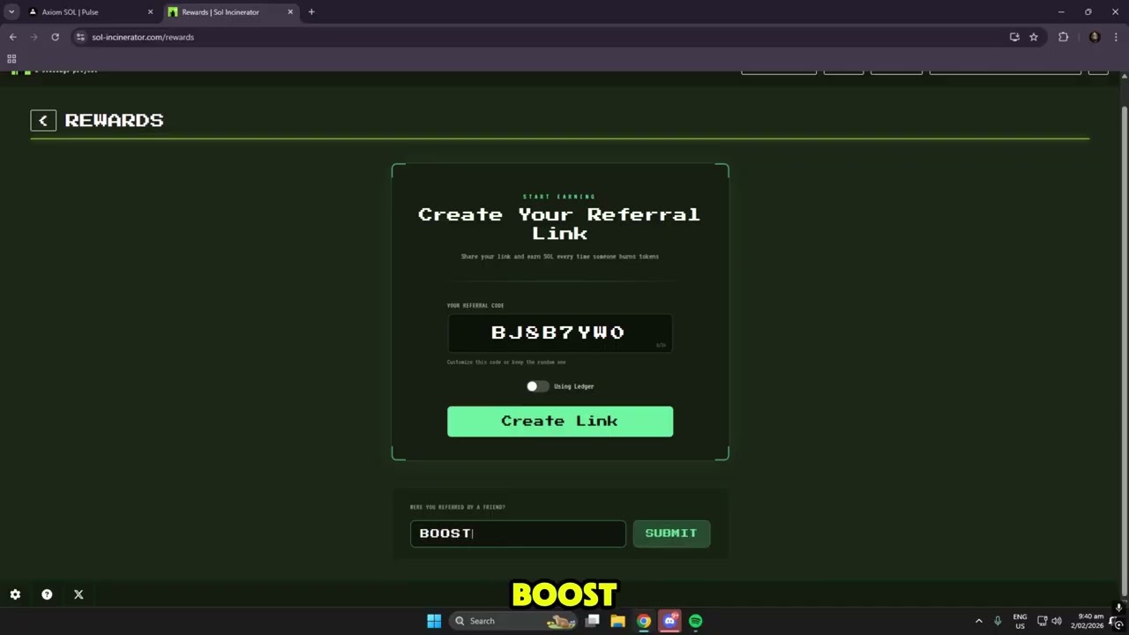Viewport: 1129px width, 635px height.
Task: Open the X (Twitter) link icon
Action: click(x=79, y=594)
